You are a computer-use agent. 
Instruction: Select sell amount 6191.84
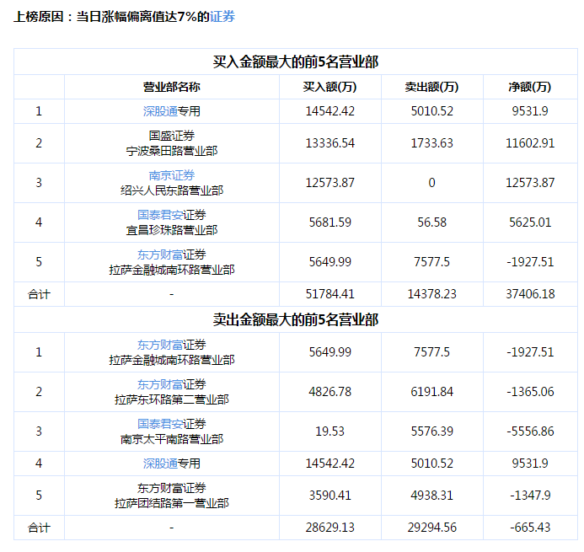tap(432, 392)
